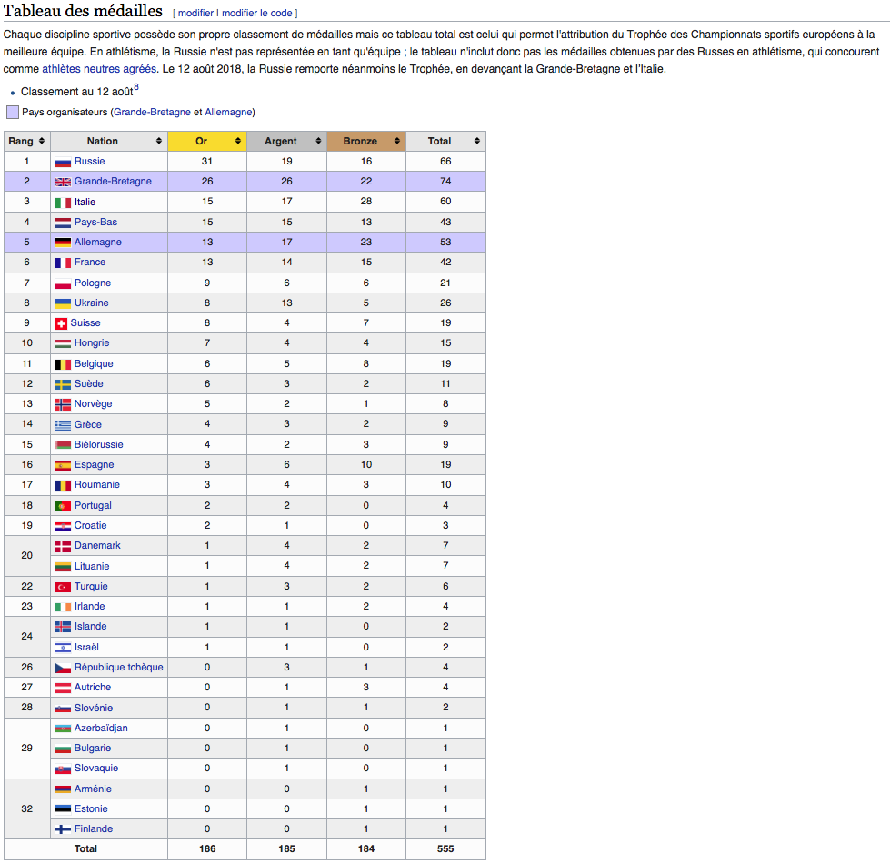Click the Belgium flag icon
890x863 pixels.
(x=63, y=364)
